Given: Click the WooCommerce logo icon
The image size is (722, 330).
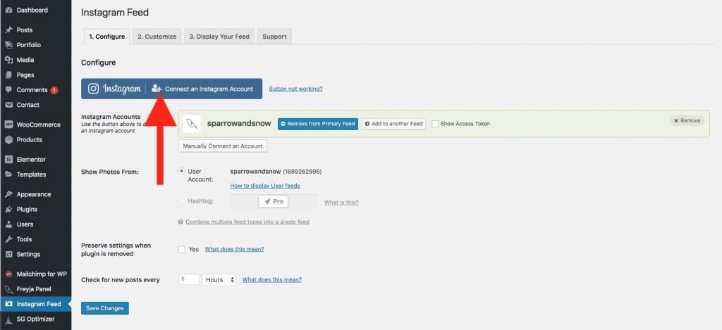Looking at the screenshot, I should [8, 125].
